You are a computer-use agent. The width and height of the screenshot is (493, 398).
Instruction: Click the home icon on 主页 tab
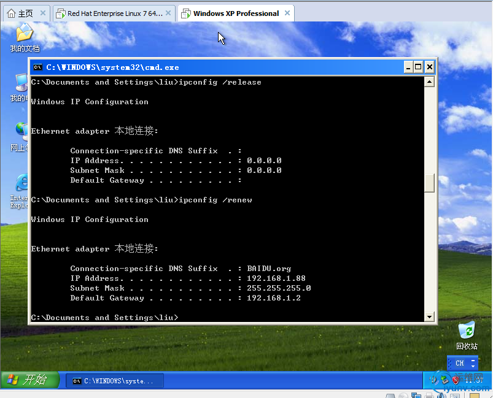coord(11,13)
